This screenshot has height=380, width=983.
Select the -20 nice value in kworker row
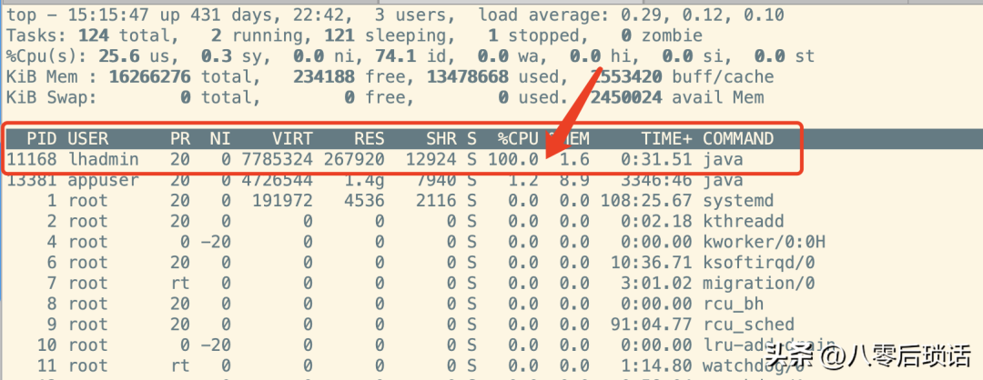[216, 243]
